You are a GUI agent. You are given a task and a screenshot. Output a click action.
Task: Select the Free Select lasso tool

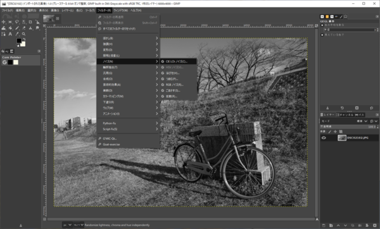point(17,22)
